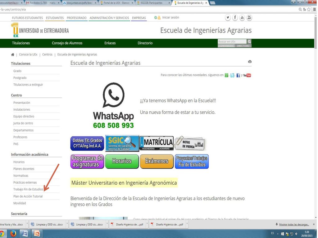This screenshot has width=318, height=238.
Task: Open Microsoft Word from the taskbar
Action: pos(25,234)
